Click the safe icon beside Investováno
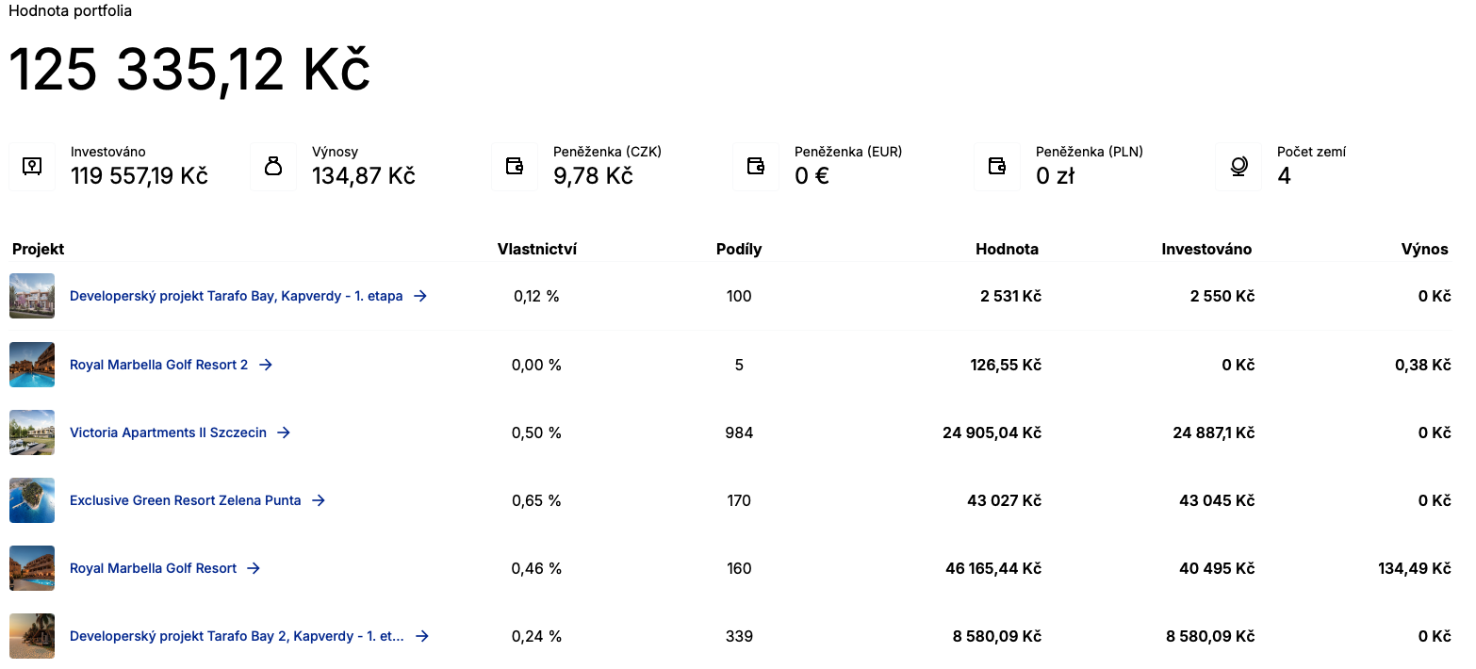 (x=32, y=167)
